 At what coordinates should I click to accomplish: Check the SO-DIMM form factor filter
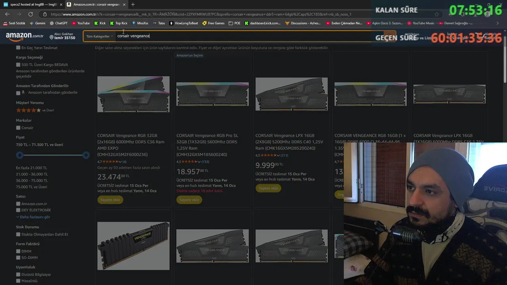tap(18, 258)
